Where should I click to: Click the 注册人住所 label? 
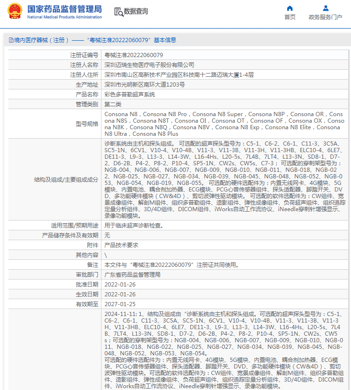click(x=84, y=74)
